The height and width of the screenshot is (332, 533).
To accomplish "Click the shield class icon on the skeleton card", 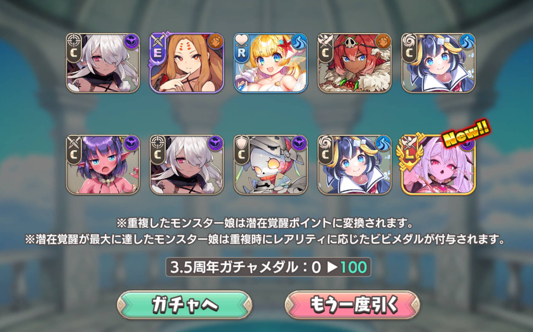I will click(x=242, y=141).
